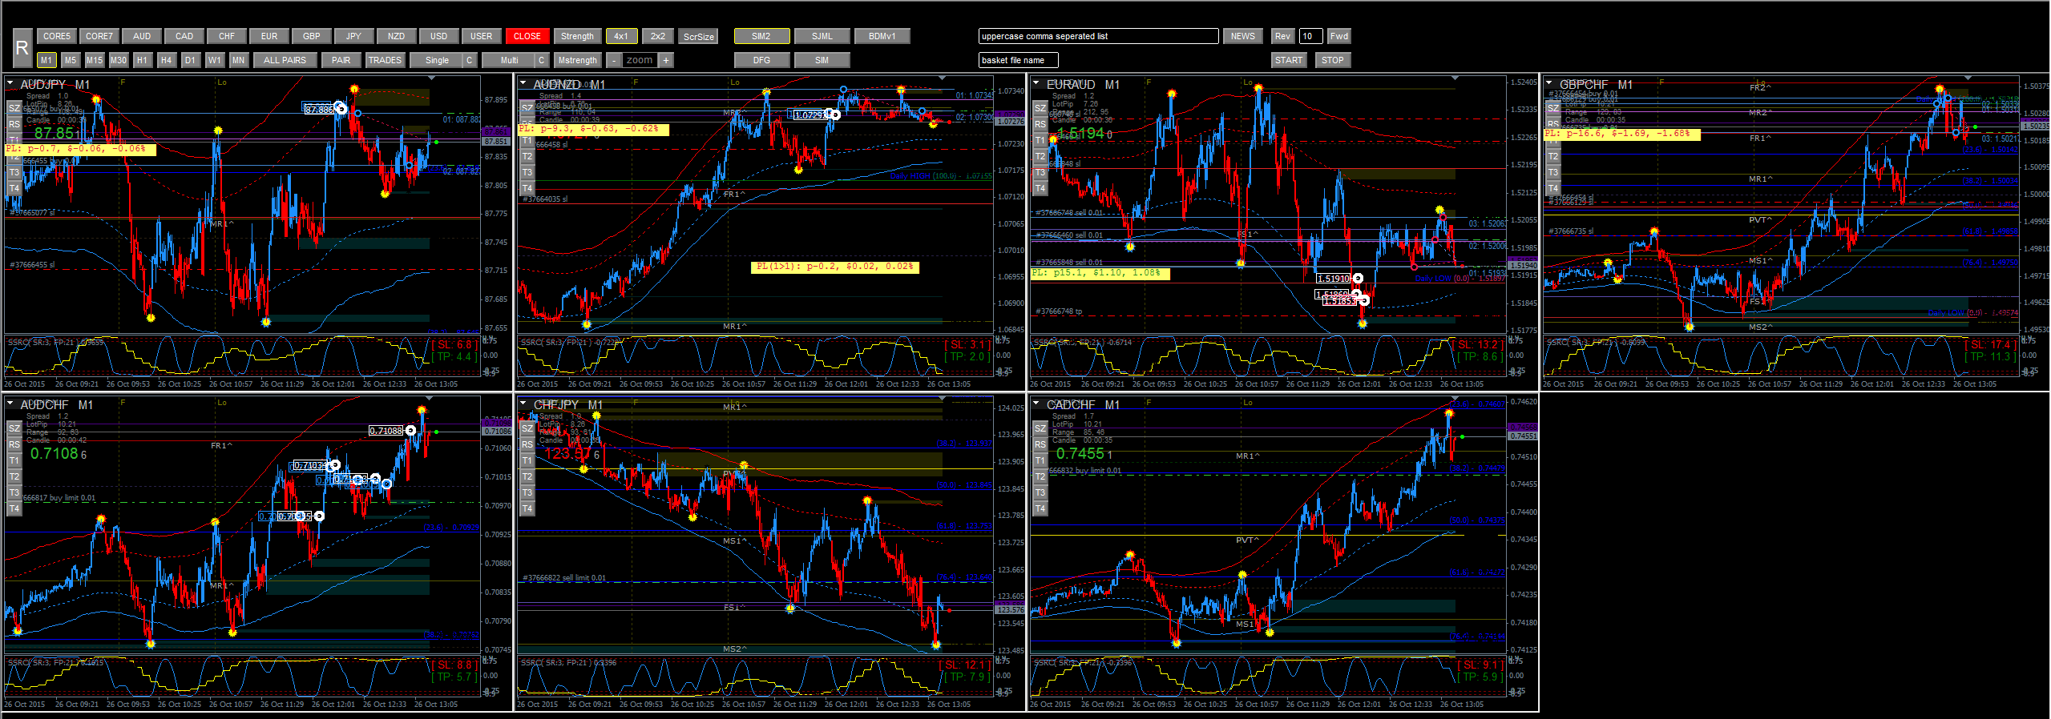Screen dimensions: 2051x719
Task: Click the Single button
Action: 436,60
